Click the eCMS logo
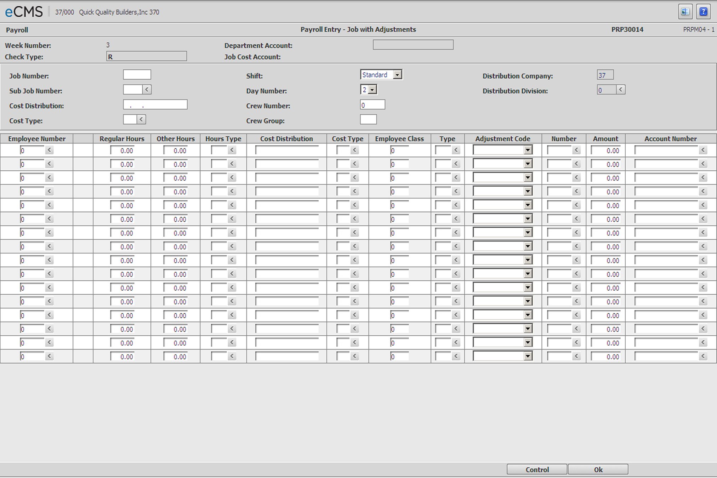This screenshot has width=717, height=478. pos(24,12)
